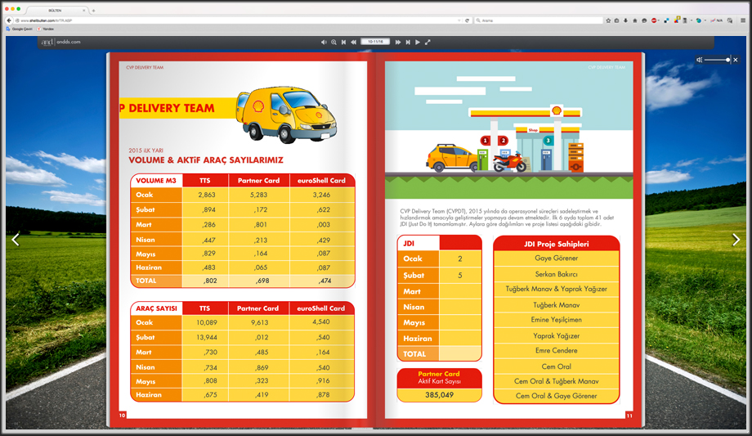Flip to previous page using left arrow
The height and width of the screenshot is (436, 752).
pos(16,239)
